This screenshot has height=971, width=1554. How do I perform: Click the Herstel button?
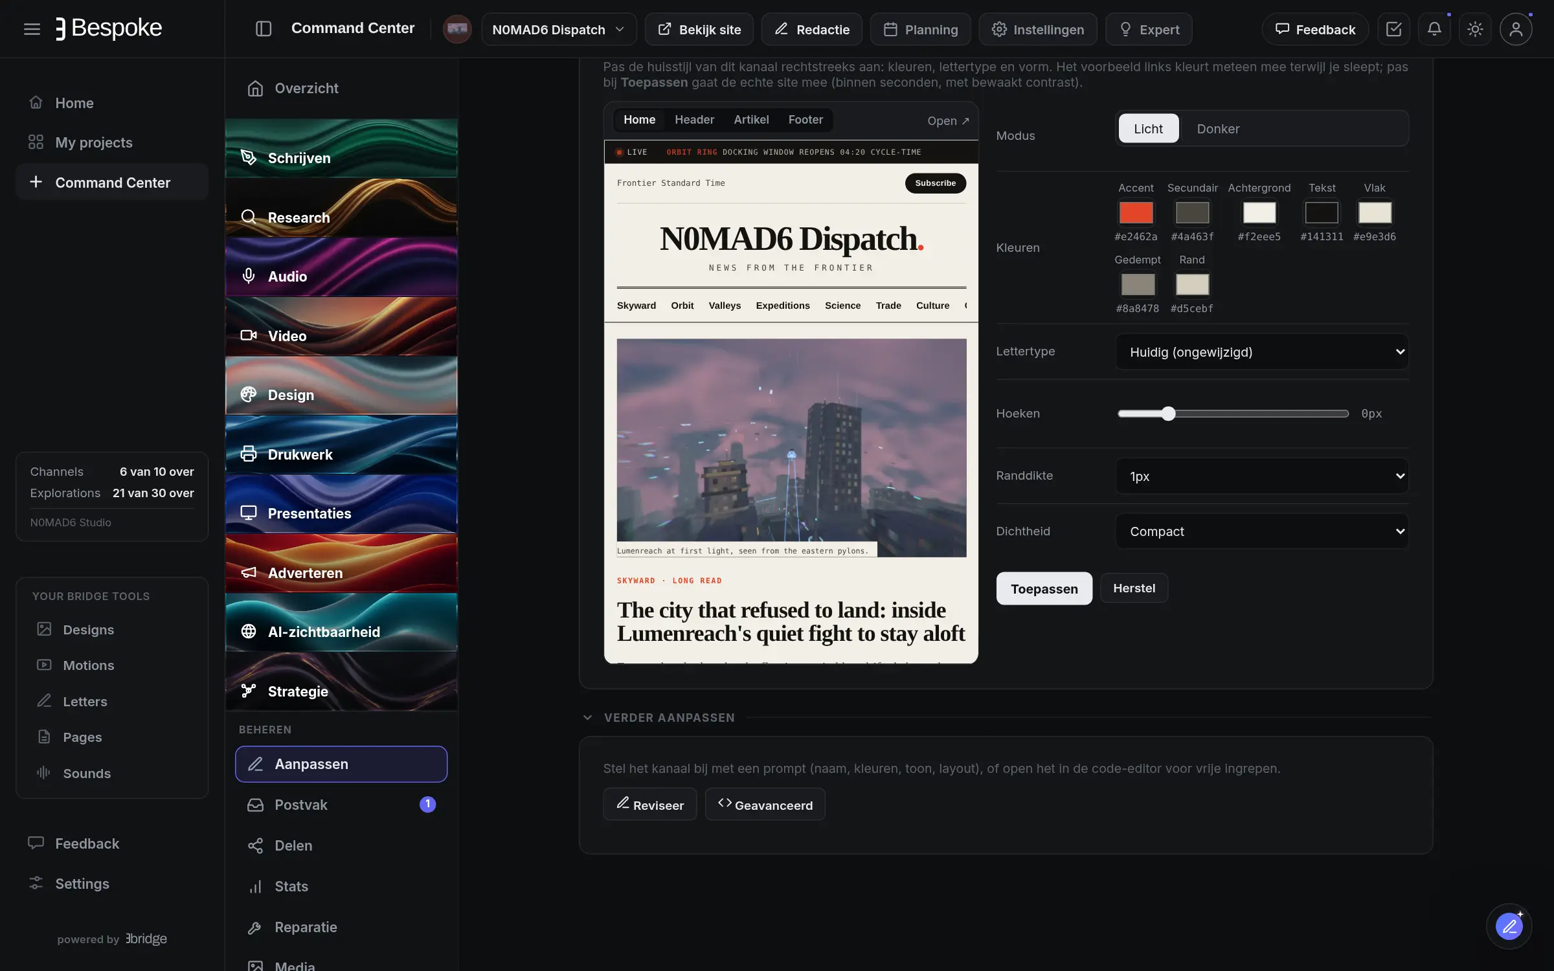click(x=1134, y=588)
